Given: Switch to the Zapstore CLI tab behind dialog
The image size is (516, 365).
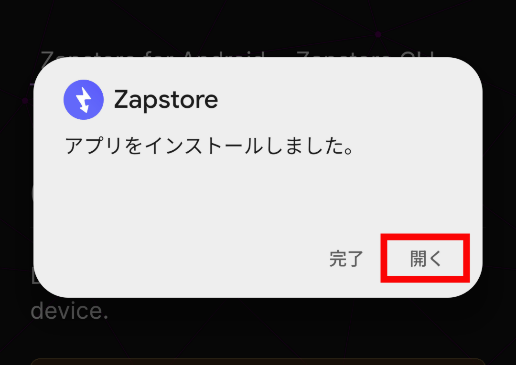Looking at the screenshot, I should pyautogui.click(x=366, y=54).
